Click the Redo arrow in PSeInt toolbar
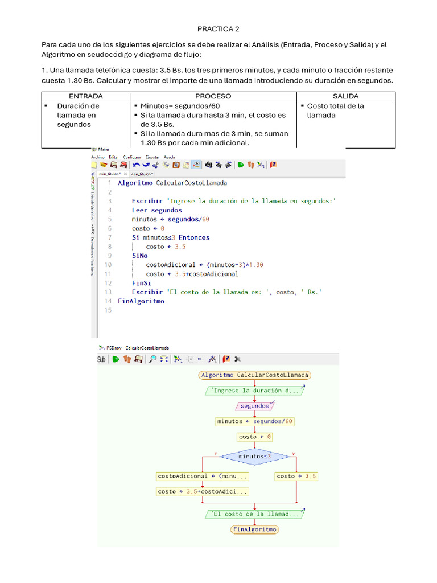The height and width of the screenshot is (583, 437). pyautogui.click(x=146, y=165)
